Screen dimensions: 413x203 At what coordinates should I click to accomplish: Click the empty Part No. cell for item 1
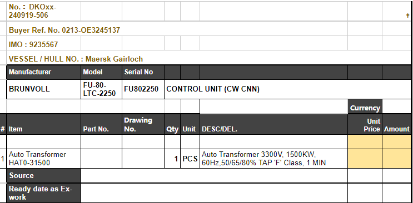[101, 159]
